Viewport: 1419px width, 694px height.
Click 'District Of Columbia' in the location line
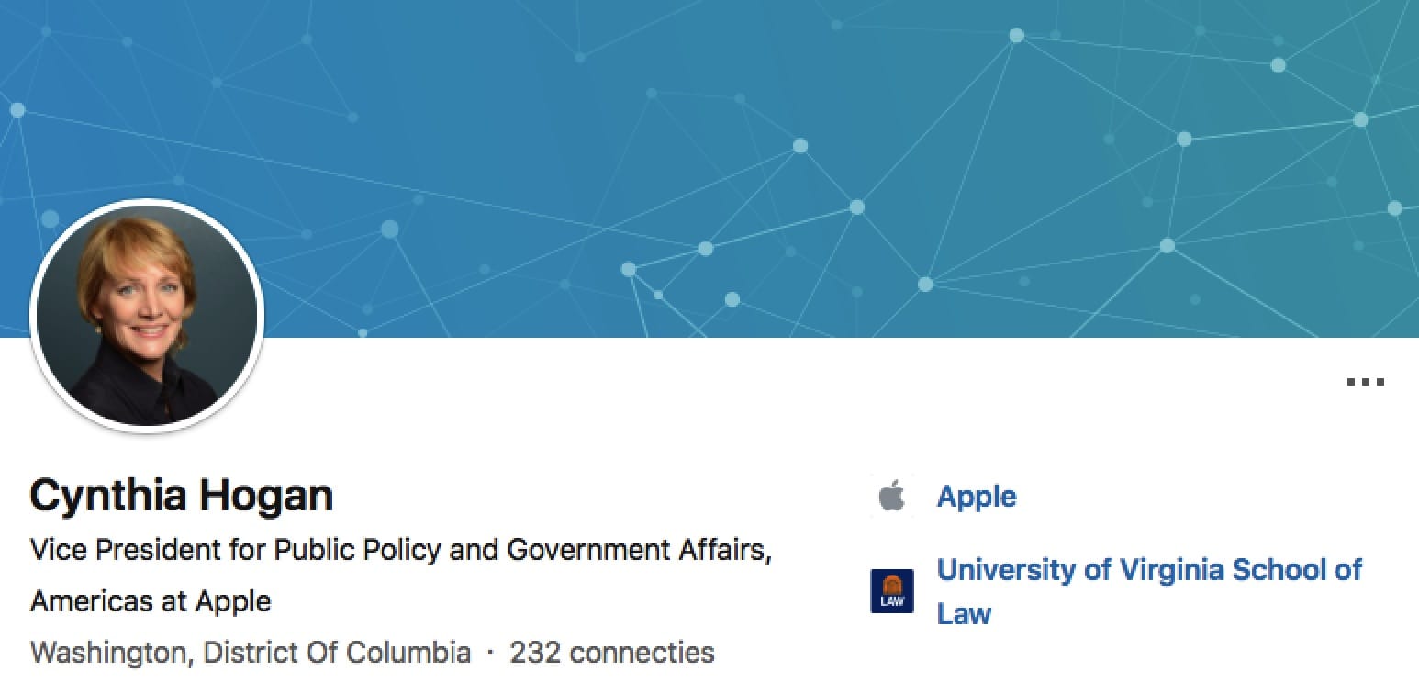(x=337, y=653)
